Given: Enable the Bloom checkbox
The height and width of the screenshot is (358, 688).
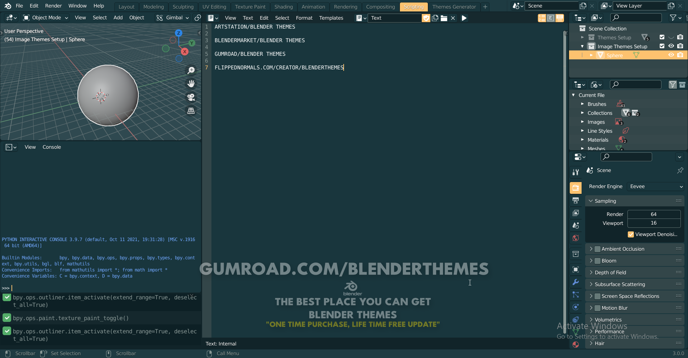Looking at the screenshot, I should click(x=597, y=261).
